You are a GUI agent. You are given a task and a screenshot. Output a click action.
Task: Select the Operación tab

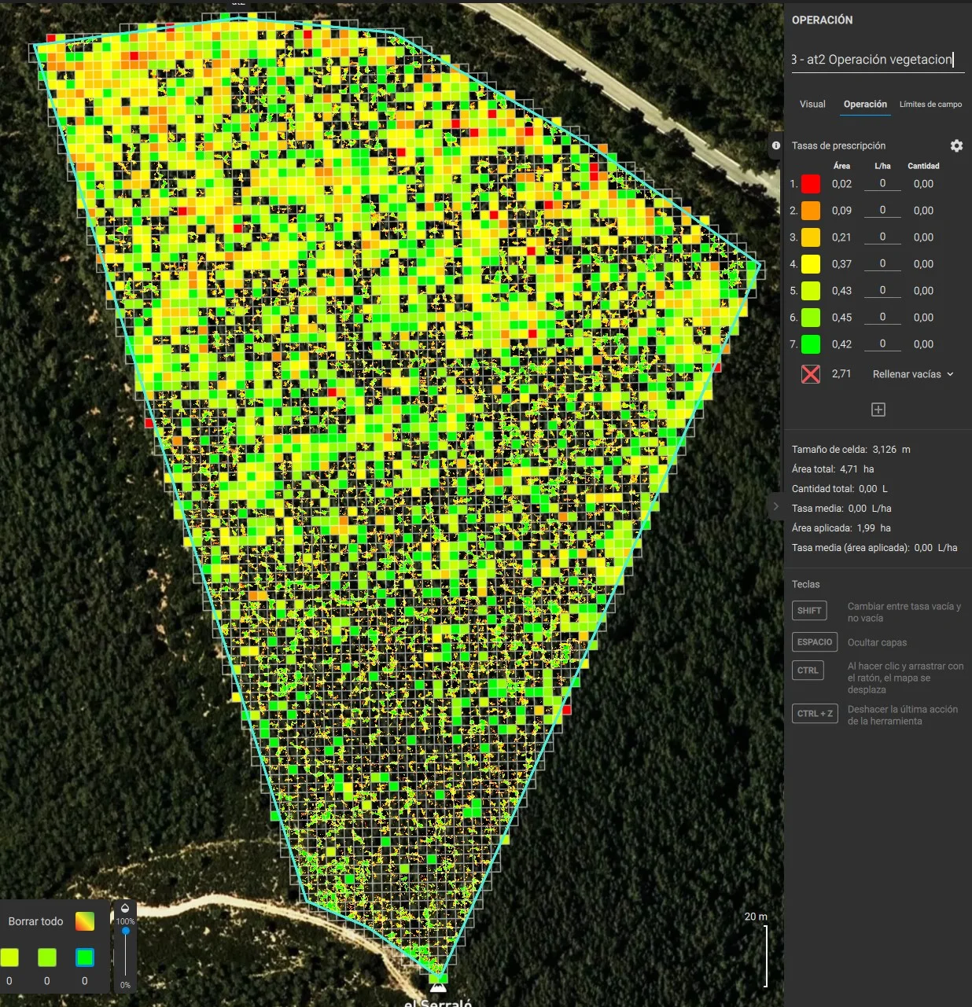[865, 104]
